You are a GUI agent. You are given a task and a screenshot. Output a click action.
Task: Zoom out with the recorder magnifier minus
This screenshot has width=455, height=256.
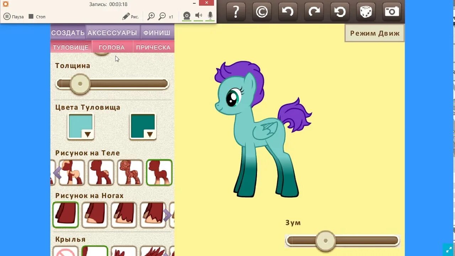coord(162,16)
